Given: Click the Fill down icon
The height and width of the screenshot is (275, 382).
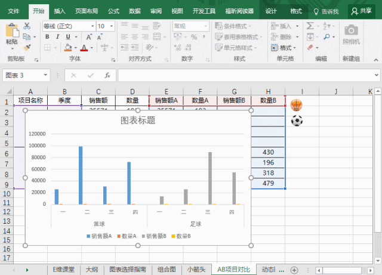Looking at the screenshot, I should [x=310, y=37].
